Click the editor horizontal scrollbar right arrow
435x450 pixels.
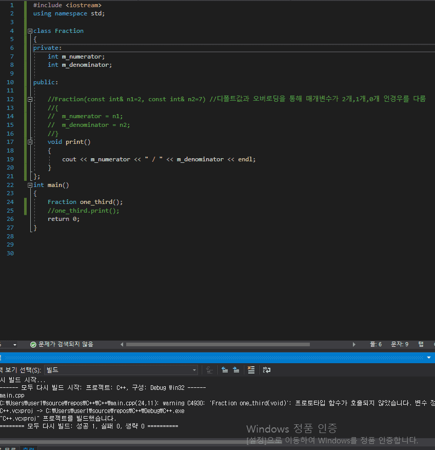coord(354,344)
